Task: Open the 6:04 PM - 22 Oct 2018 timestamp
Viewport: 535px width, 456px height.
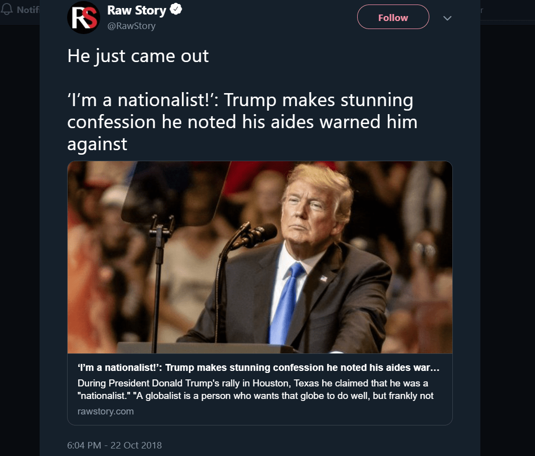Action: [114, 445]
